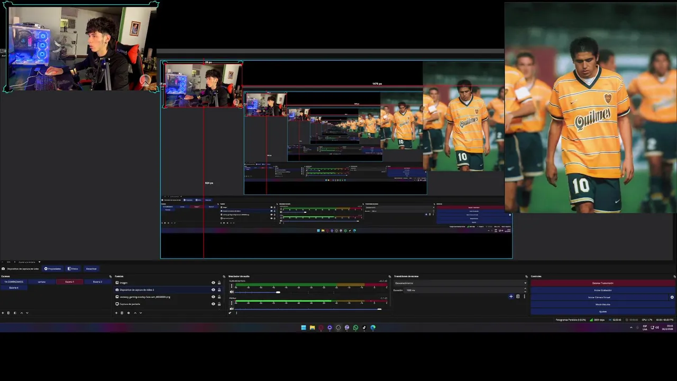Lock the Imagen source
Screen dimensions: 677x381
click(x=219, y=283)
